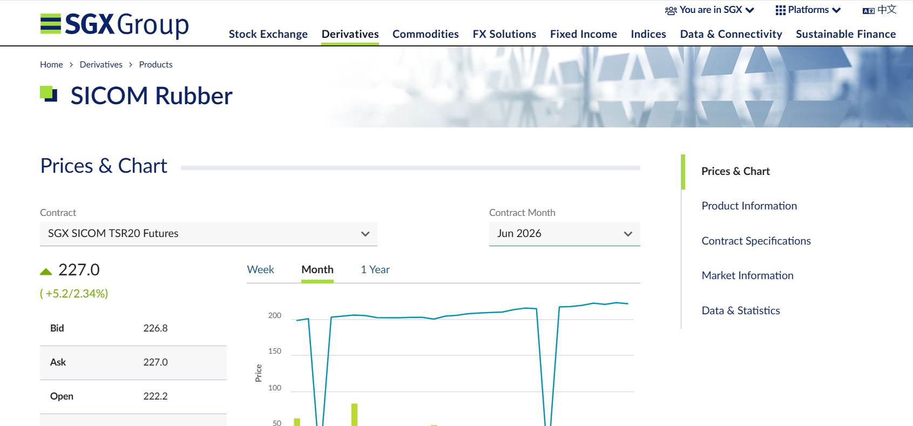Go to Home breadcrumb
Viewport: 913px width, 426px height.
(x=51, y=64)
